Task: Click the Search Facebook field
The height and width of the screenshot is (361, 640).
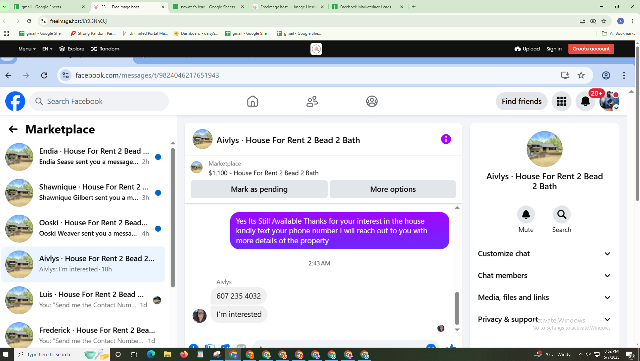Action: point(99,101)
